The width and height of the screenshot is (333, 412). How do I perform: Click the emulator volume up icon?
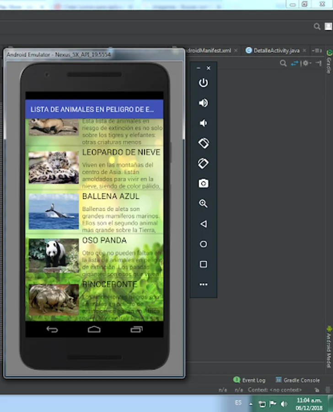click(x=203, y=103)
